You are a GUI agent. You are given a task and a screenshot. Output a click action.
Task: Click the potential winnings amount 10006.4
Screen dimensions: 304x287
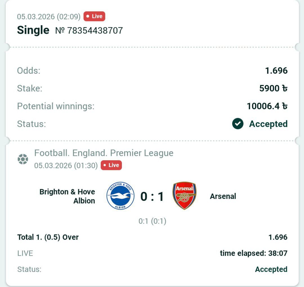point(263,106)
